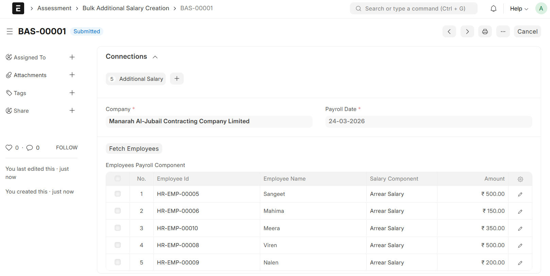Edit row for Sangeet with pencil icon
The height and width of the screenshot is (276, 550).
point(520,194)
